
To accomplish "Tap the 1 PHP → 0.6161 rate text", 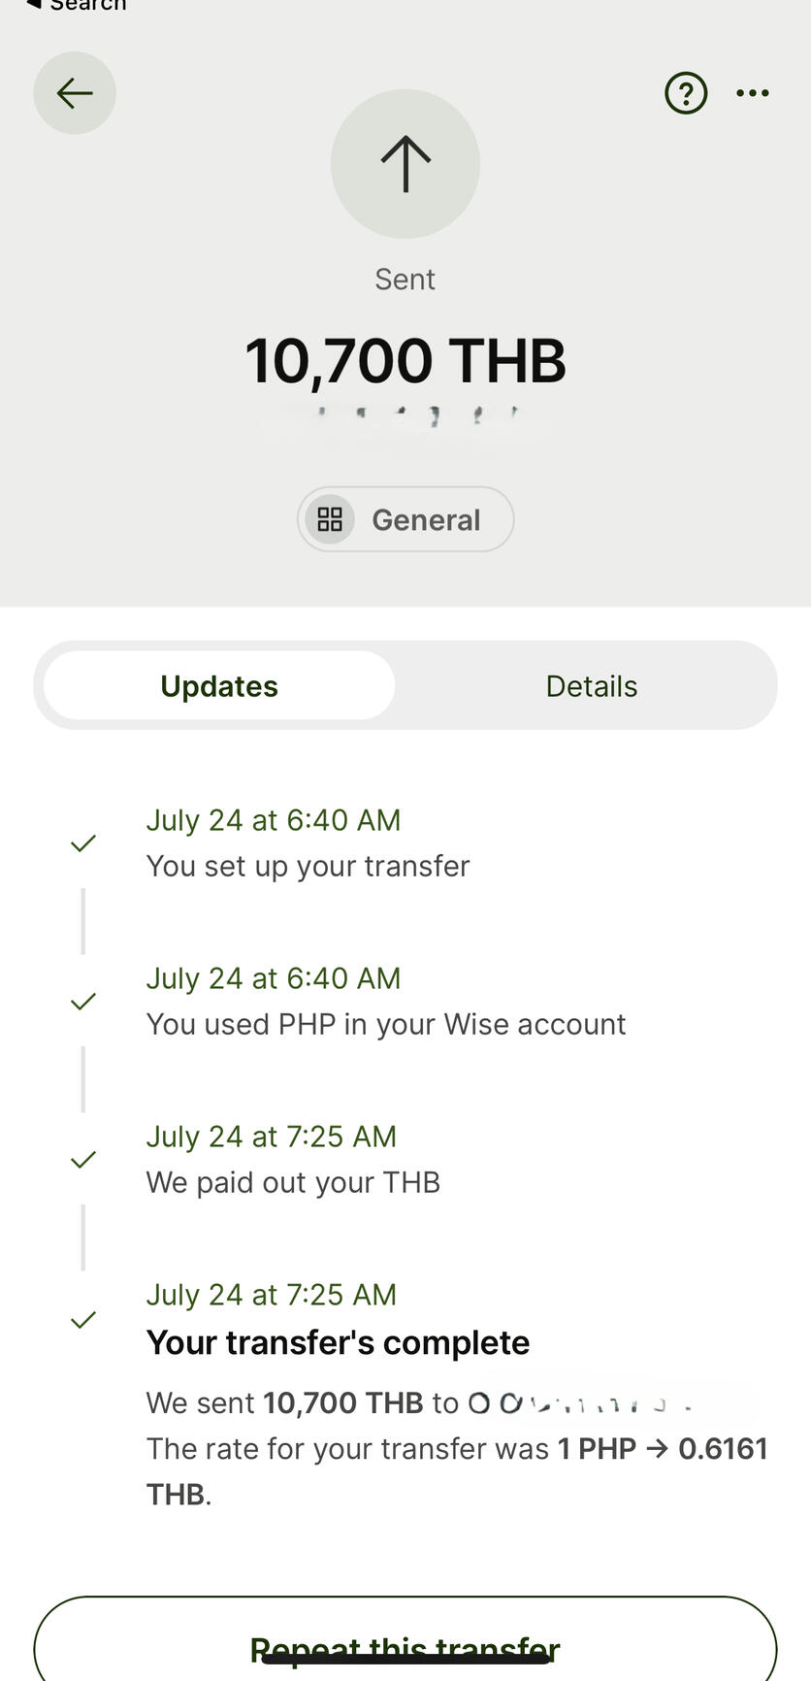I will [662, 1449].
